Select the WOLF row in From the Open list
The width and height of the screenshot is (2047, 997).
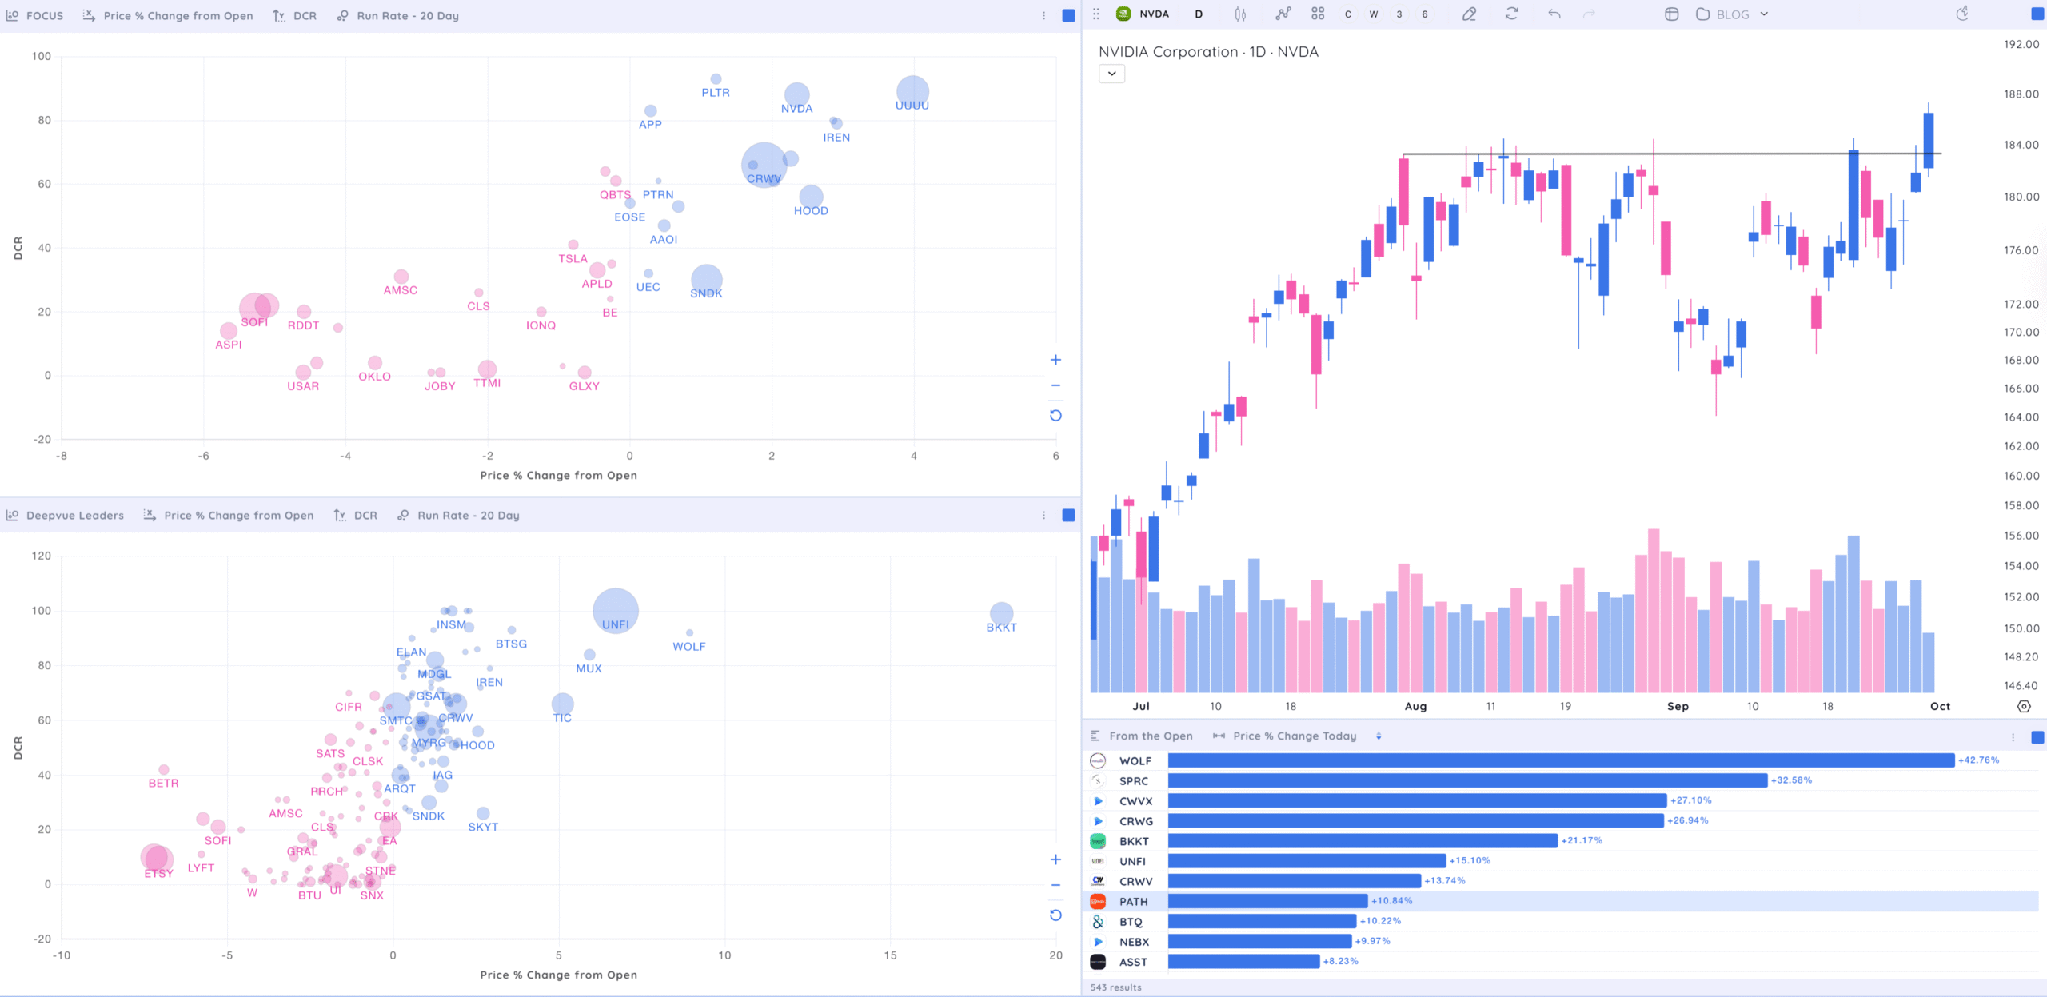coord(1135,761)
